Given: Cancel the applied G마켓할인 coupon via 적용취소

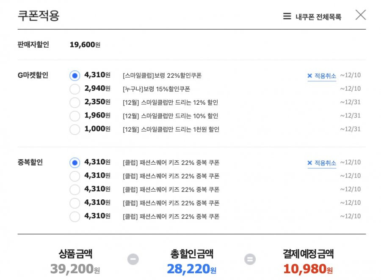Looking at the screenshot, I should [x=326, y=76].
